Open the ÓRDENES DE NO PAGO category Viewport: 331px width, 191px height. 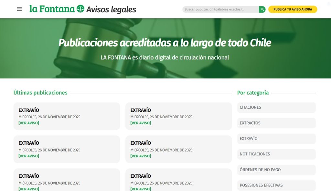point(276,170)
